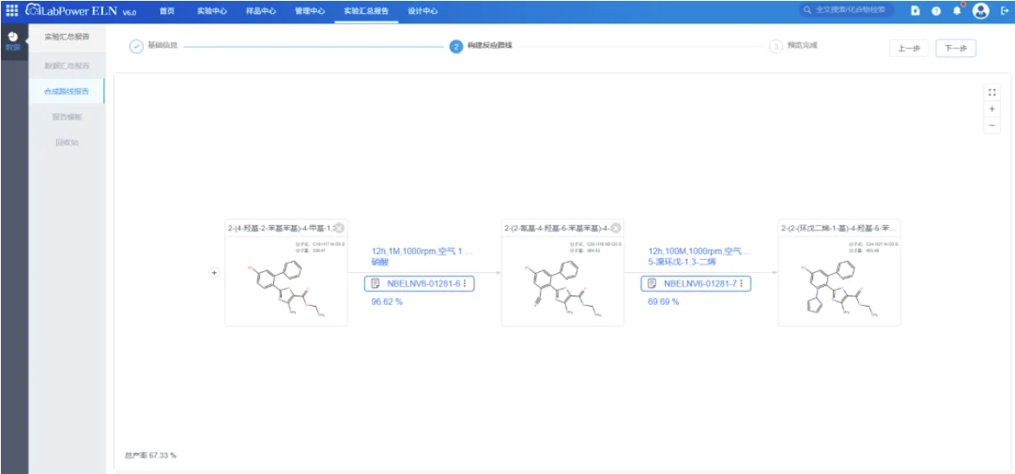Click the 下一步 button

coord(955,49)
